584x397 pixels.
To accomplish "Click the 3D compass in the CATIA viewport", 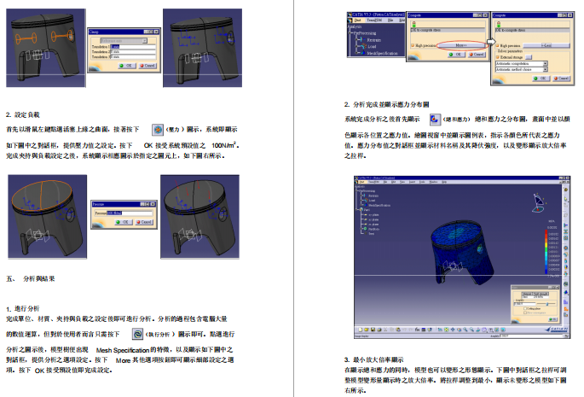I will [538, 202].
